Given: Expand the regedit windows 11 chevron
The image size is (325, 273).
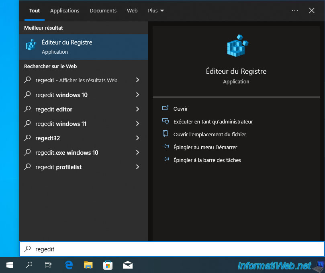Looking at the screenshot, I should (137, 123).
